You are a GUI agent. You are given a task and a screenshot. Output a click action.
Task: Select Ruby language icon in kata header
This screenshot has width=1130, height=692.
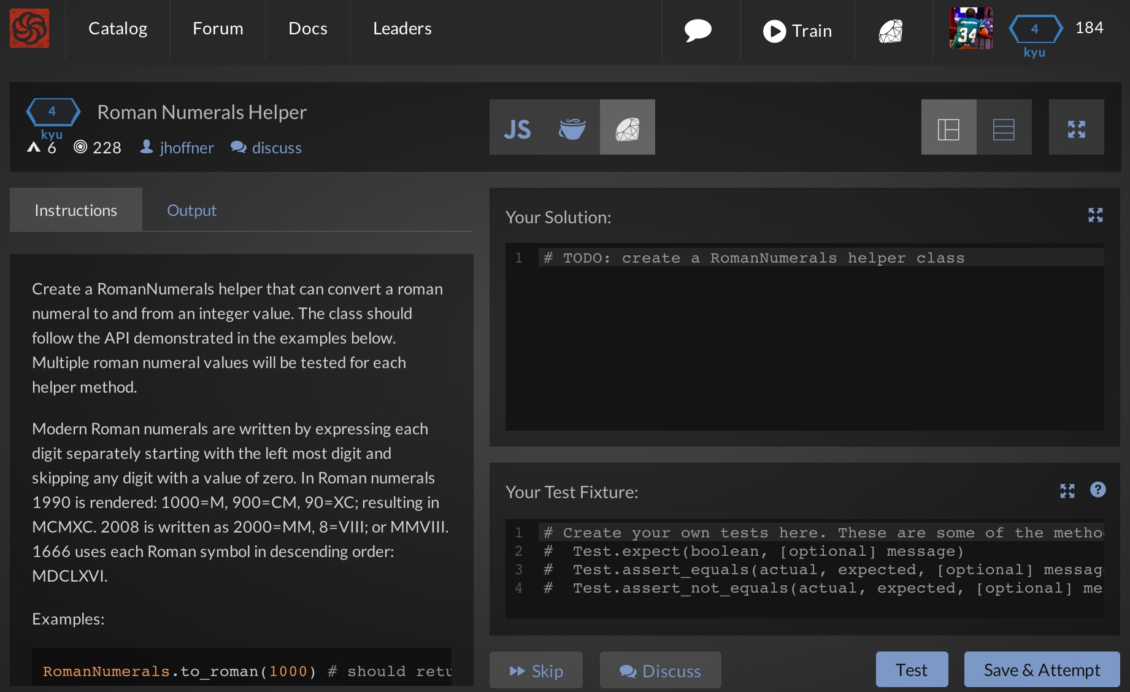pos(627,128)
